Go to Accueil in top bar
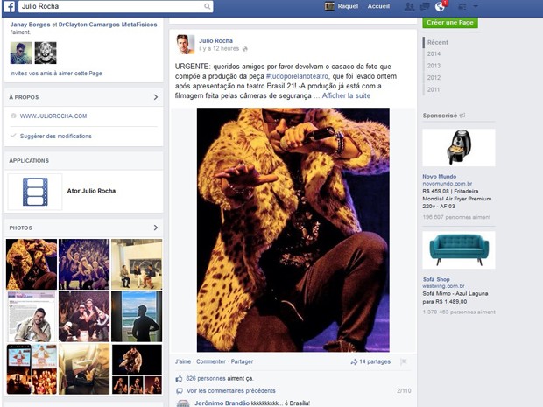The width and height of the screenshot is (543, 407). [x=378, y=6]
